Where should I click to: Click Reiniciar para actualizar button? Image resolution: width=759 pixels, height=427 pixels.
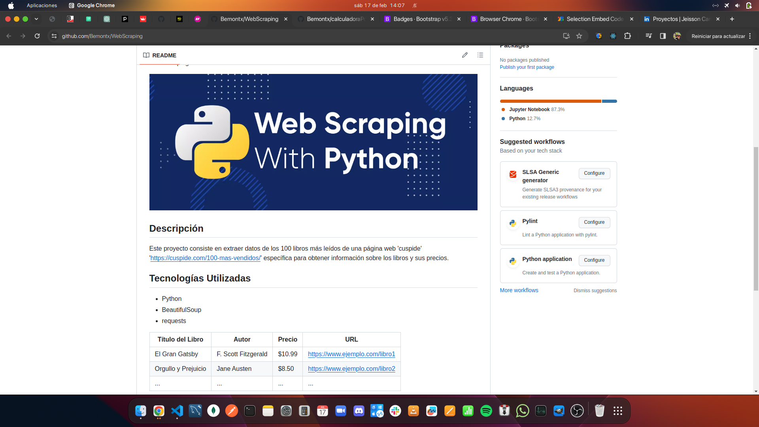[x=718, y=36]
